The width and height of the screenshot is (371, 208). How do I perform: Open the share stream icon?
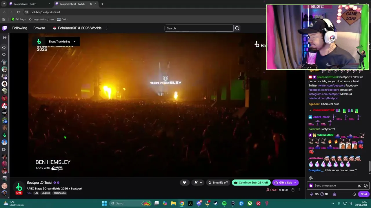pos(293,190)
